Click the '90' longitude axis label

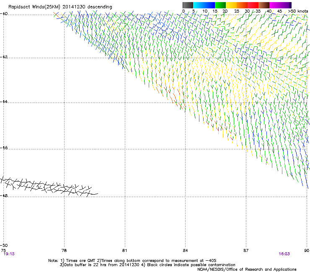tap(307, 251)
